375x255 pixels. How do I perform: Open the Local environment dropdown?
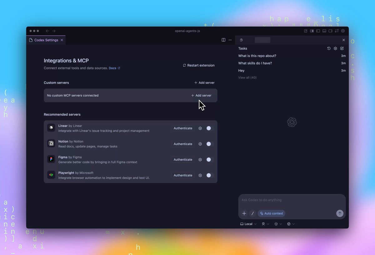[248, 224]
